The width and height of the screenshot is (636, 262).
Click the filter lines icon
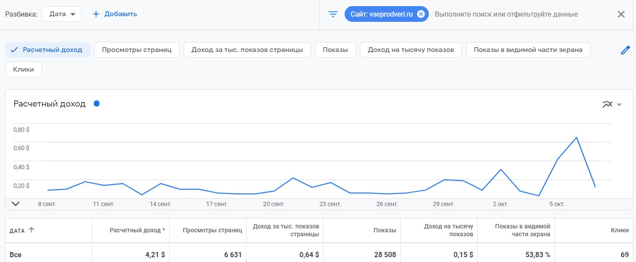tap(333, 14)
